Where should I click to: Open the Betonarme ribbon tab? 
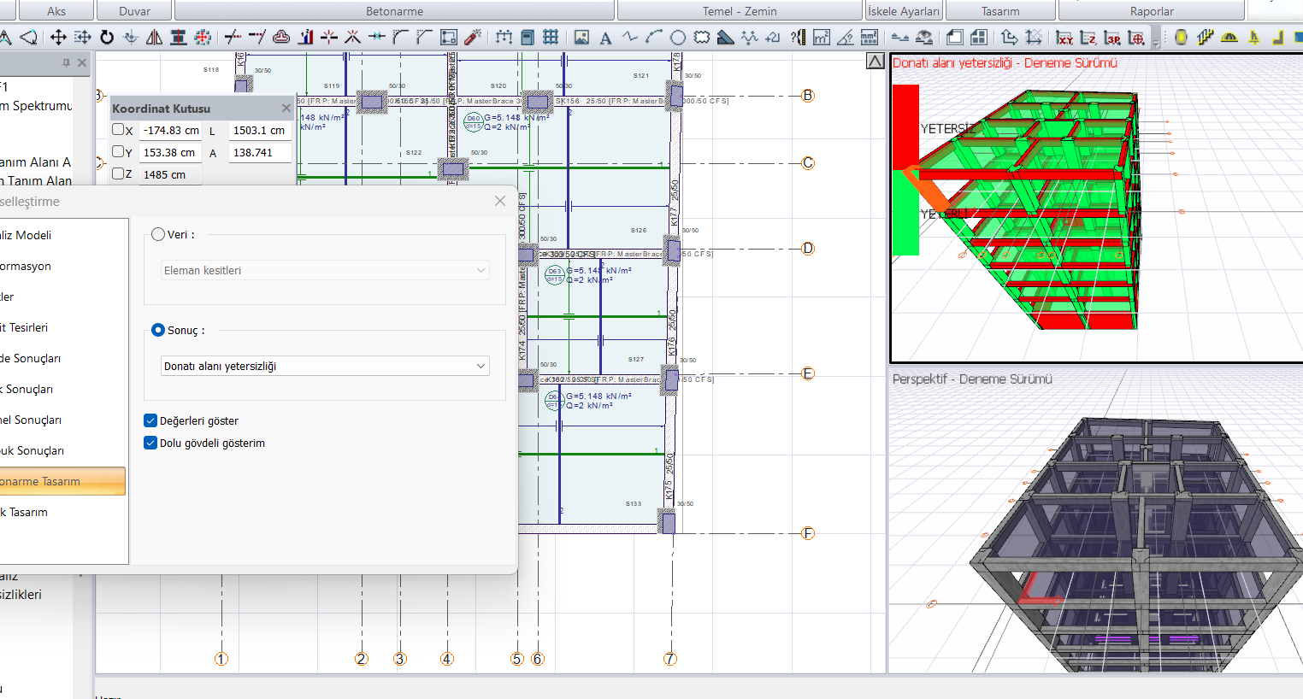click(394, 11)
